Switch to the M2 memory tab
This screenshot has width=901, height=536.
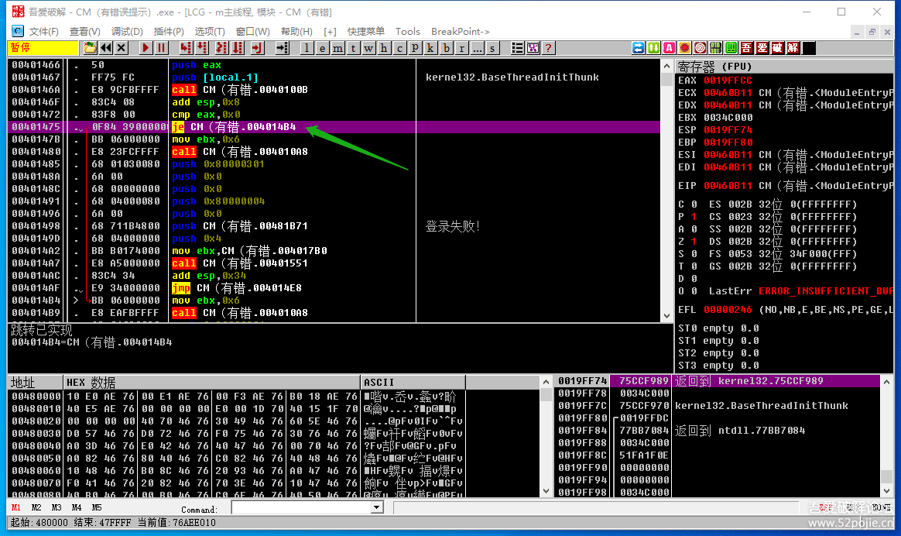point(36,508)
